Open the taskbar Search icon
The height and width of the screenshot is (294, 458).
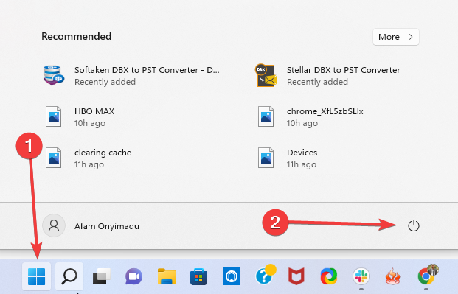click(x=69, y=276)
